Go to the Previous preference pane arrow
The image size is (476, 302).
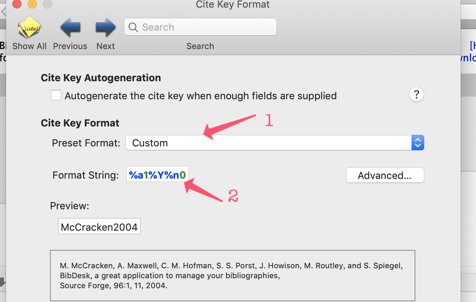coord(70,28)
